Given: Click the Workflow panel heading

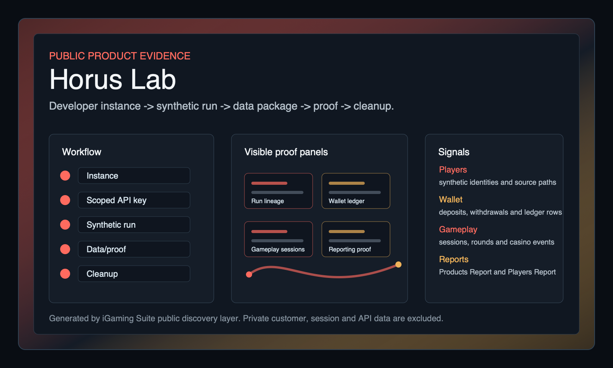Looking at the screenshot, I should 82,152.
